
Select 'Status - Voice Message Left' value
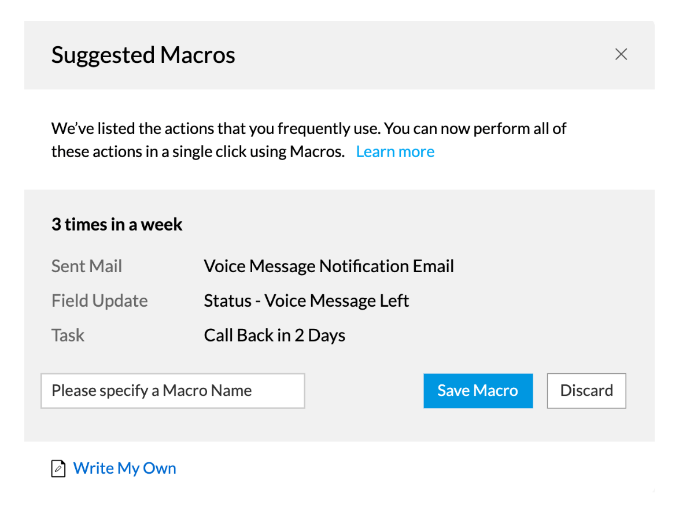tap(306, 301)
